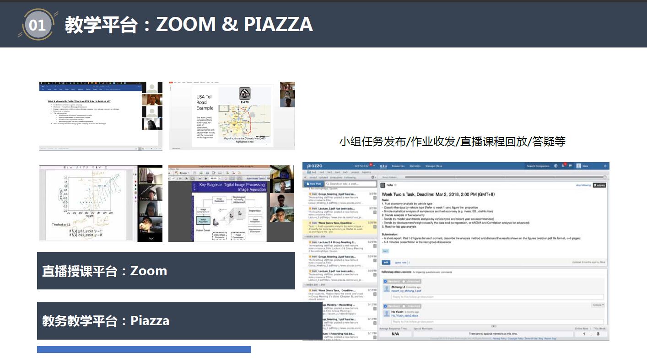Click the reply field under Zhifeng Li's followup
The height and width of the screenshot is (362, 647).
tap(498, 297)
